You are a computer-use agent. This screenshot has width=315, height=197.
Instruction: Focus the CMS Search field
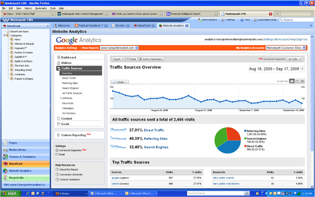[x=296, y=20]
